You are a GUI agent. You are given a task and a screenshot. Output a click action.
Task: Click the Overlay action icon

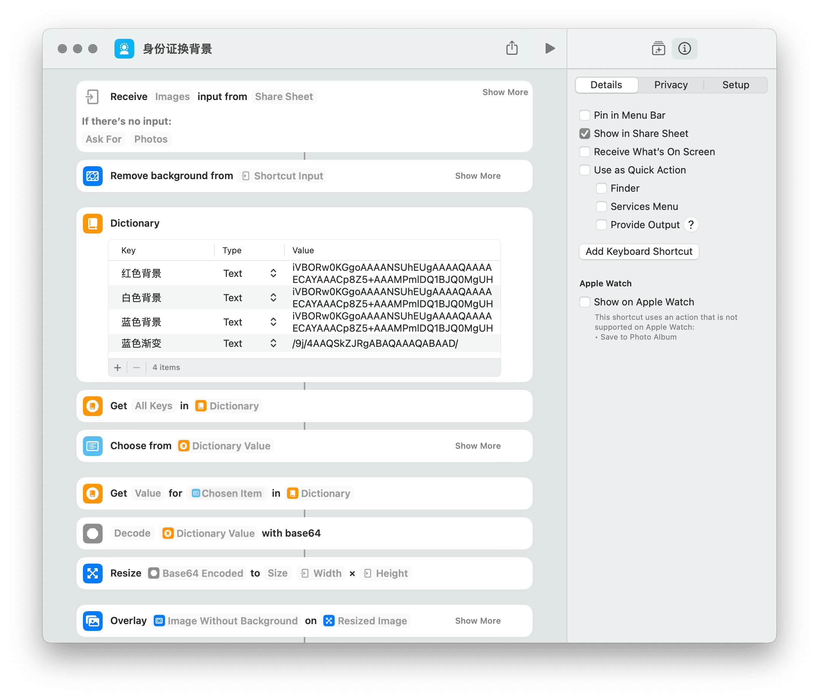coord(93,621)
